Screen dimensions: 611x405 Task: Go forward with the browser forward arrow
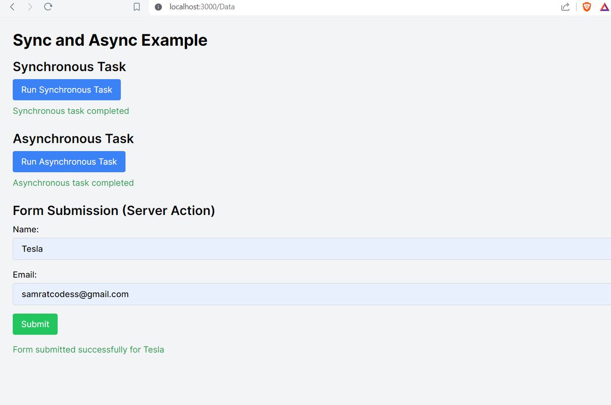click(30, 7)
